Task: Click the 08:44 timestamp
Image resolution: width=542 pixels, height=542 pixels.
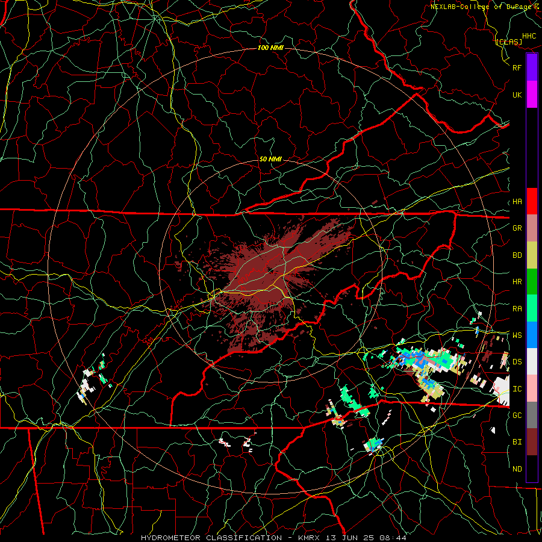Action: 394,538
